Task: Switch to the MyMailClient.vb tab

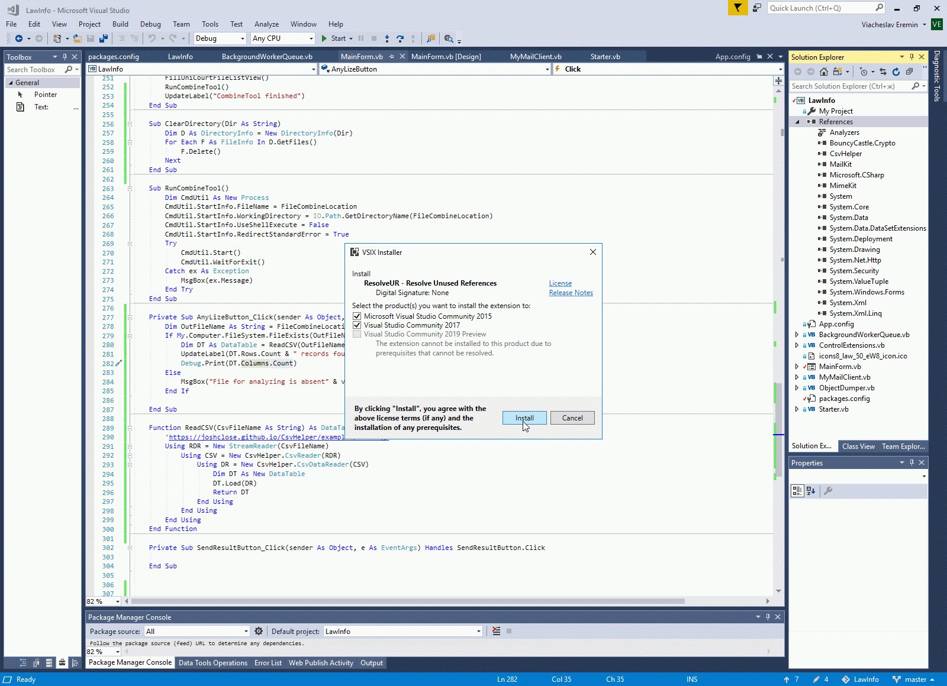Action: (536, 57)
